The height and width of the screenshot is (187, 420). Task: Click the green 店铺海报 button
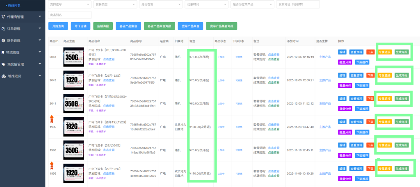pos(103,26)
